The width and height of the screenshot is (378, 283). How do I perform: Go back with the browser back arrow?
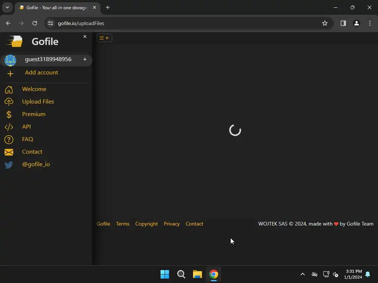pos(8,23)
